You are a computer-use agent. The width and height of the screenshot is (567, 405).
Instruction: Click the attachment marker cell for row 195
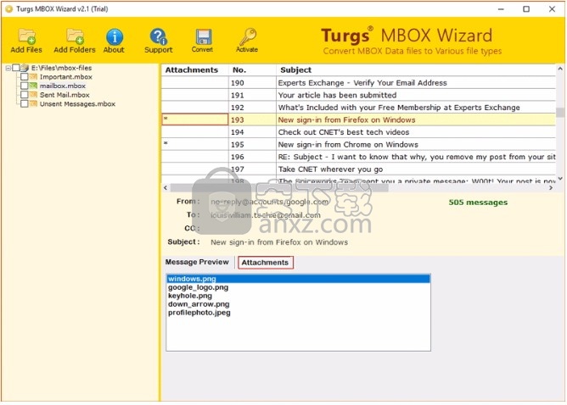195,144
